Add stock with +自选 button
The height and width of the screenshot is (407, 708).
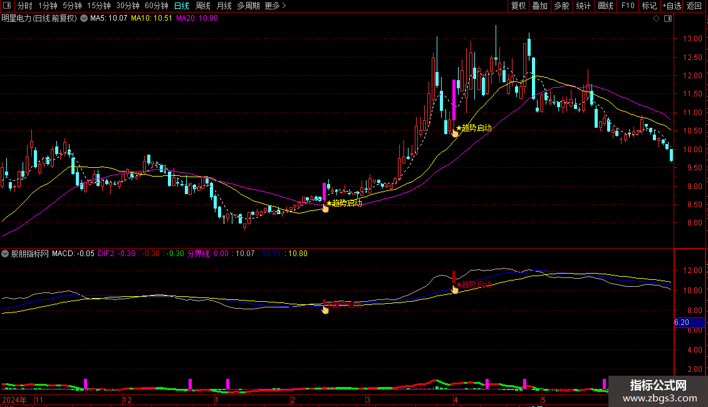point(672,6)
